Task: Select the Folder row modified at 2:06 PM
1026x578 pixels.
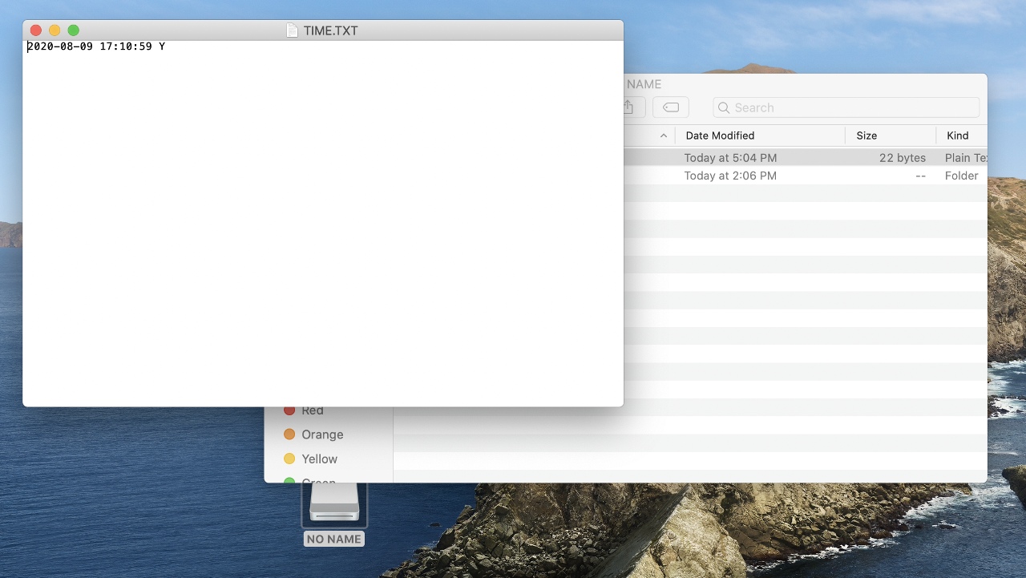Action: (x=802, y=176)
